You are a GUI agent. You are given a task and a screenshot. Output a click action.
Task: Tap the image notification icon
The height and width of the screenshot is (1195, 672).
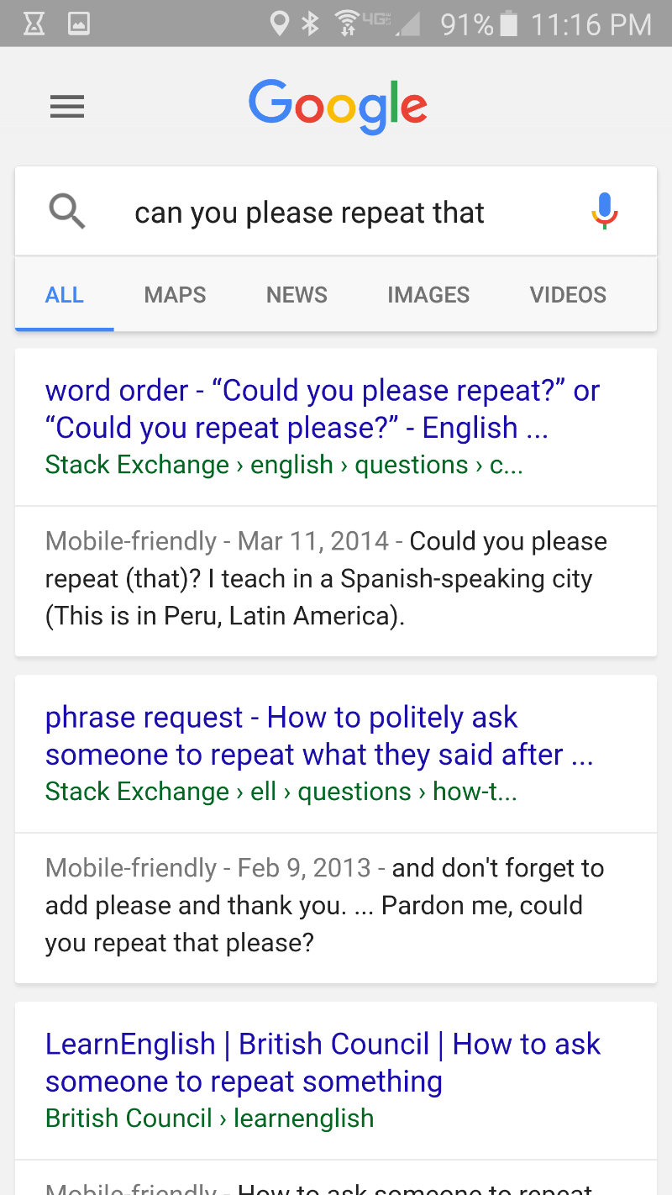[79, 24]
